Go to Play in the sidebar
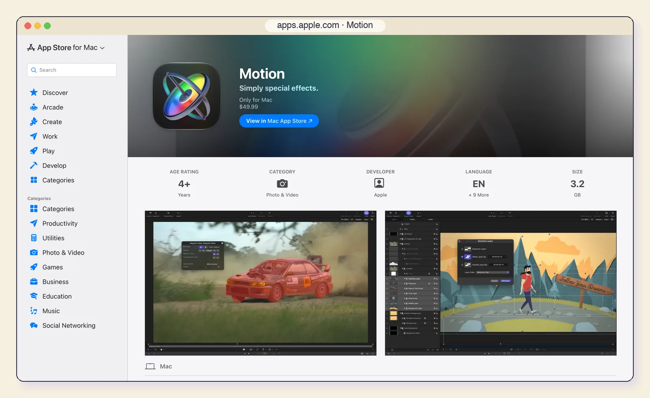Viewport: 650px width, 398px height. (48, 151)
